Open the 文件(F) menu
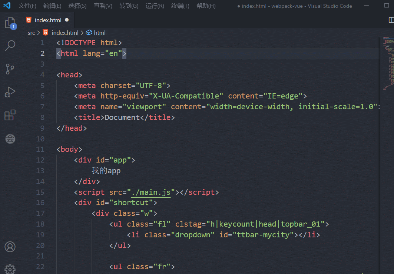 click(x=27, y=6)
